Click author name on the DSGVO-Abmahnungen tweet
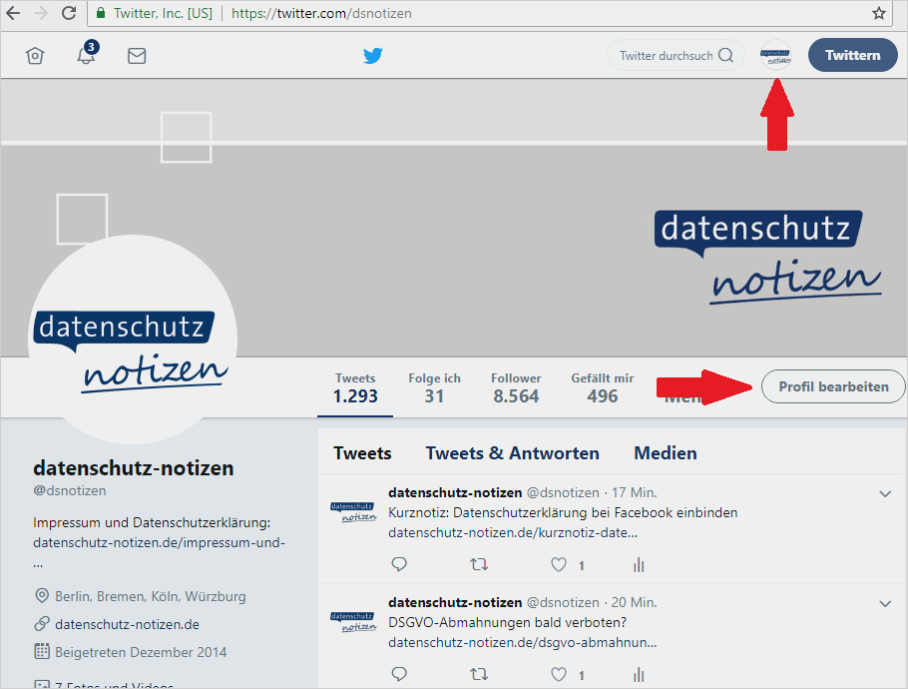 tap(455, 603)
